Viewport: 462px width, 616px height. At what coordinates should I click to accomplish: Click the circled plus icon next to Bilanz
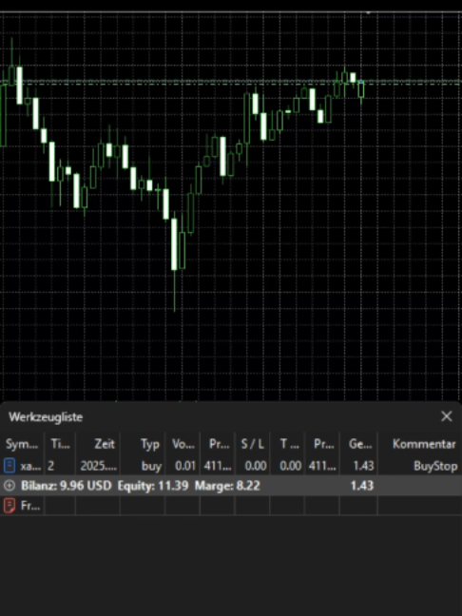[10, 486]
